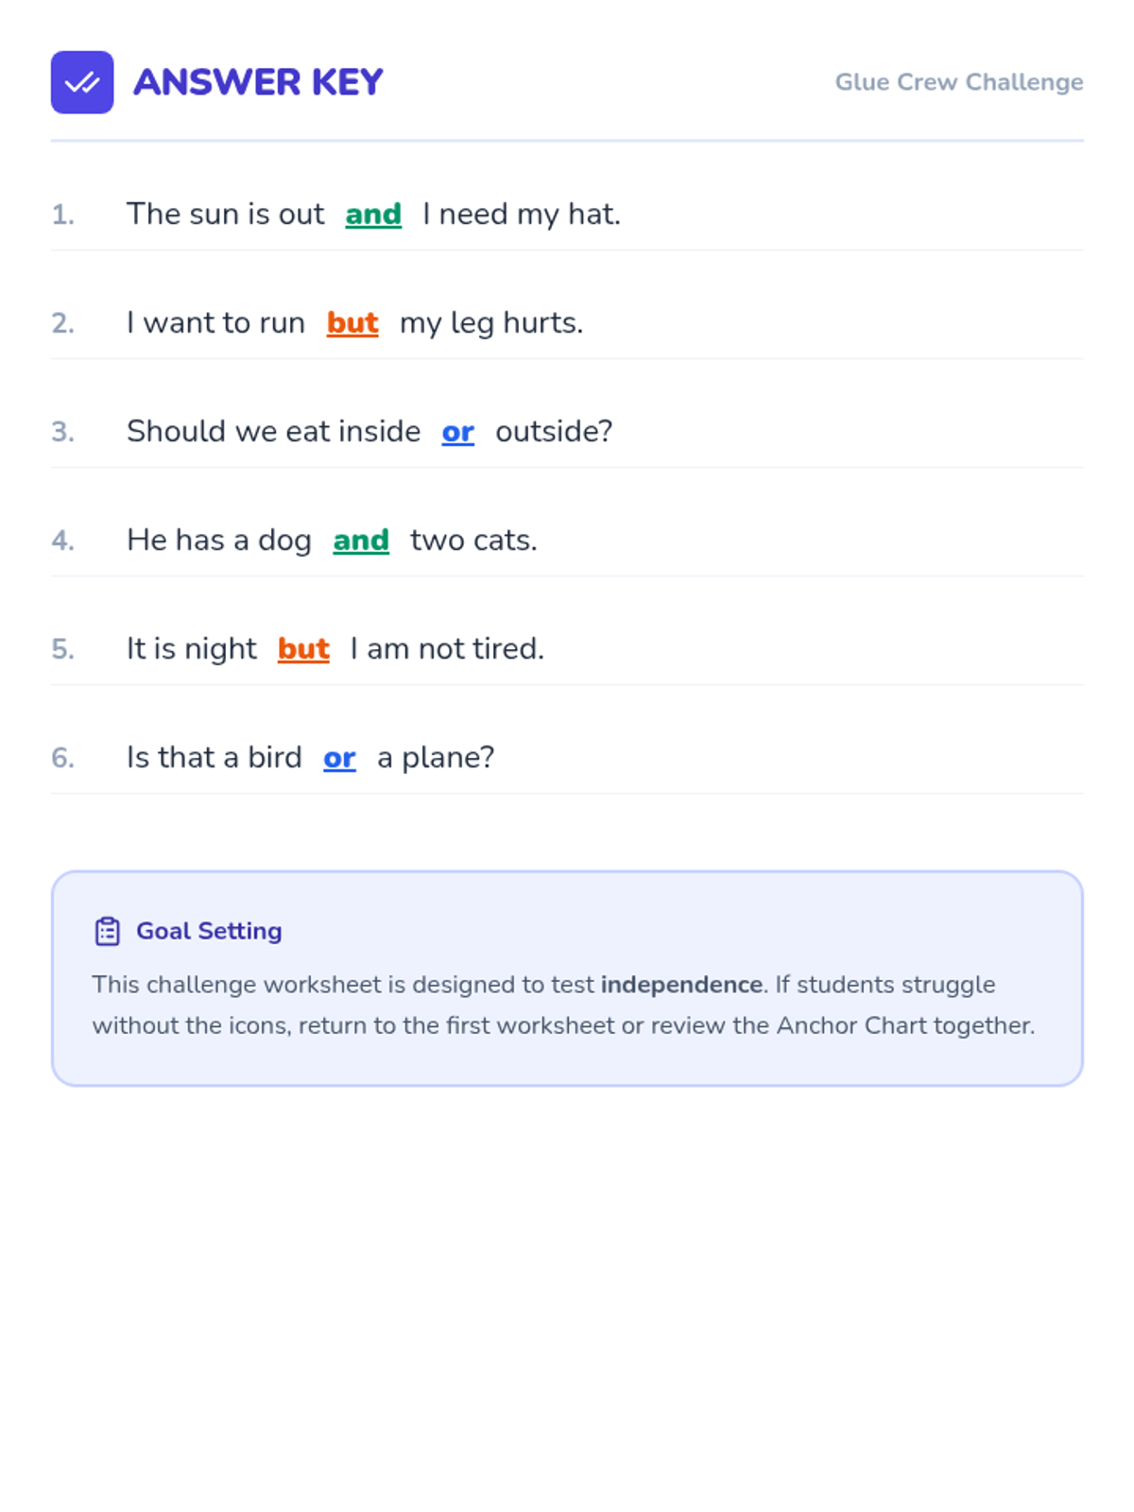Click the word 'outside?' in sentence 3
This screenshot has height=1512, width=1134.
pyautogui.click(x=554, y=432)
